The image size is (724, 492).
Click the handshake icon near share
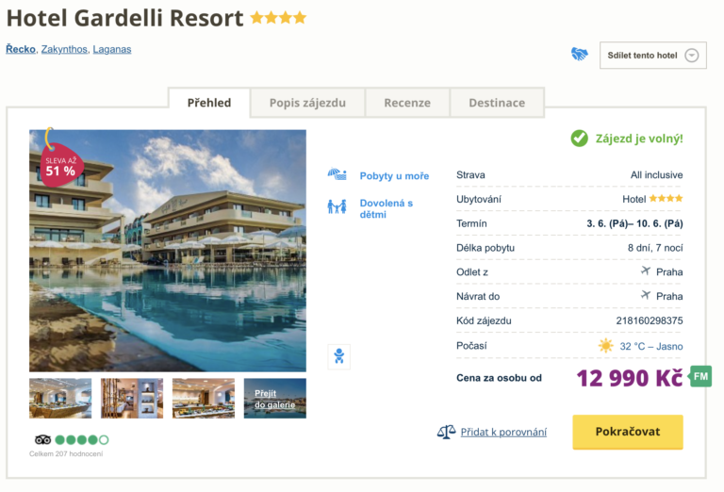(579, 55)
